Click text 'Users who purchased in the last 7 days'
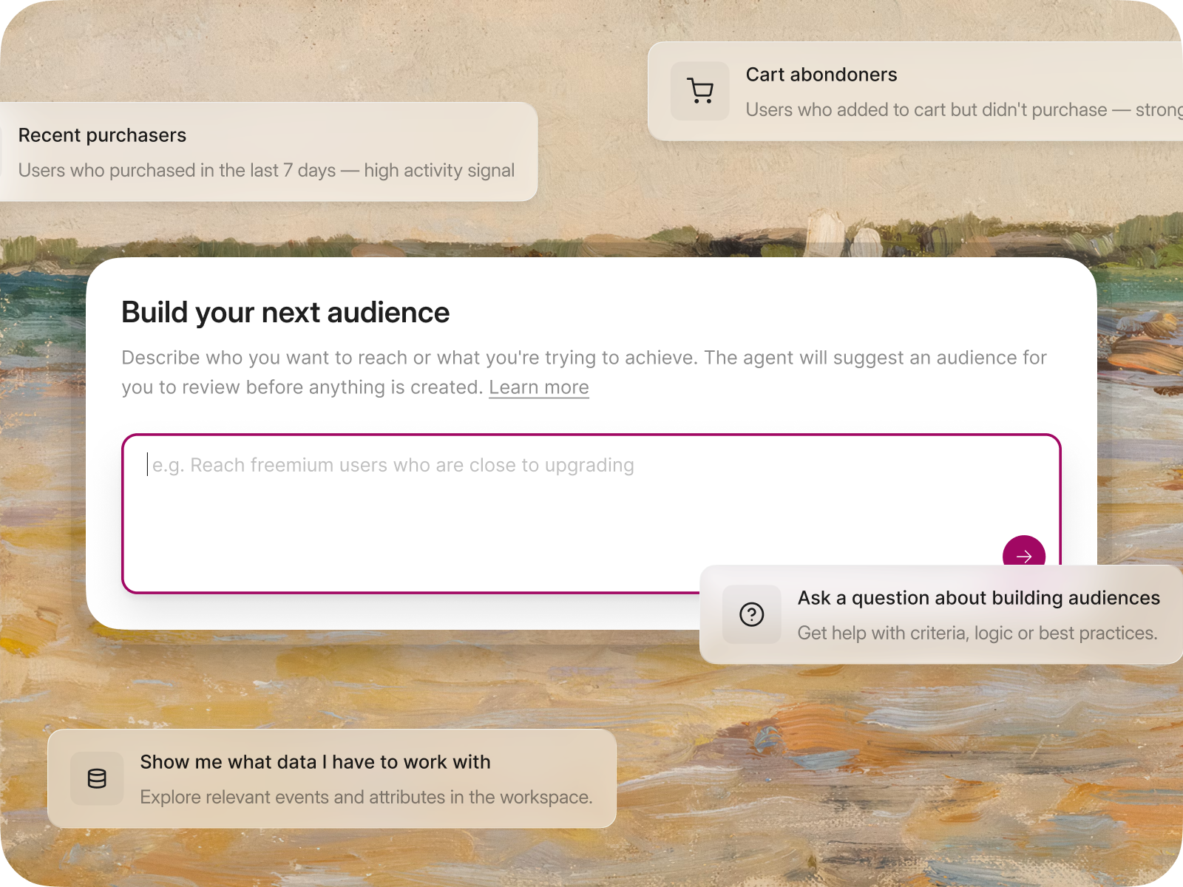1183x887 pixels. tap(177, 171)
